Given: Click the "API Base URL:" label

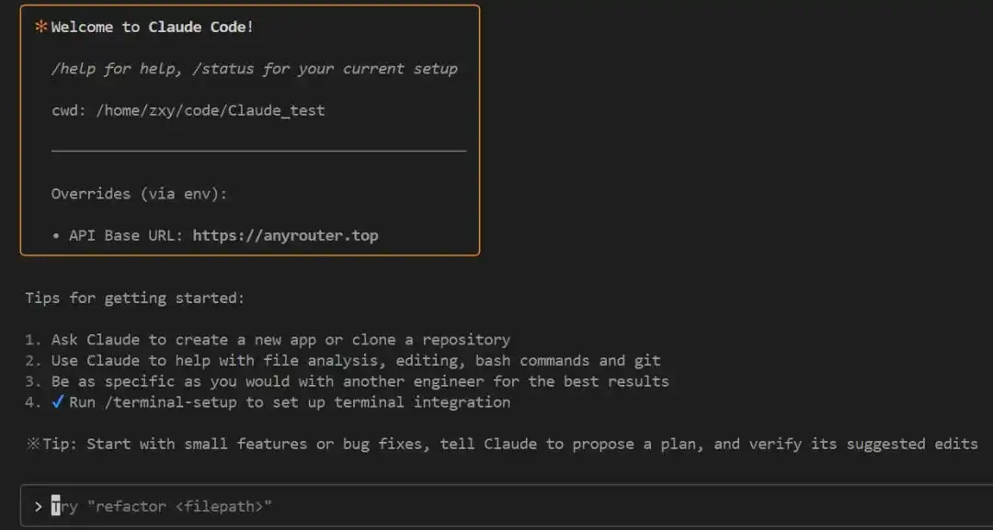Looking at the screenshot, I should [126, 235].
